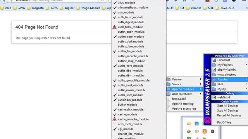Open the SITE bookmark folder
Image resolution: width=248 pixels, height=139 pixels.
208,8
